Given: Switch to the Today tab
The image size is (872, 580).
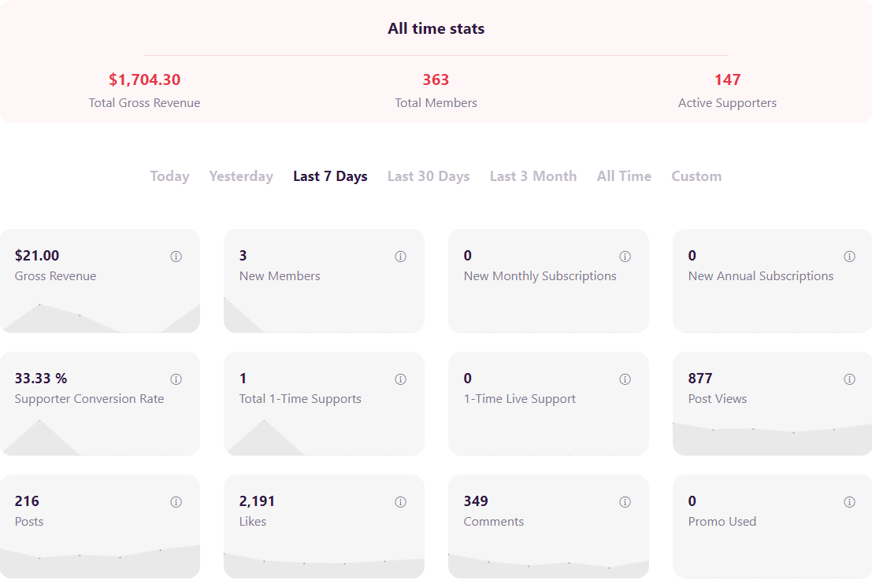Looking at the screenshot, I should (x=169, y=176).
